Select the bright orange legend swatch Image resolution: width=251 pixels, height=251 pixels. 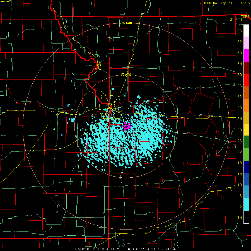click(x=246, y=105)
